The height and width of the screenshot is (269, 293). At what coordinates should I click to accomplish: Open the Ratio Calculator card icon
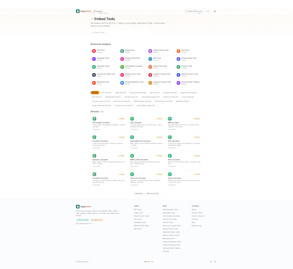coord(170,156)
